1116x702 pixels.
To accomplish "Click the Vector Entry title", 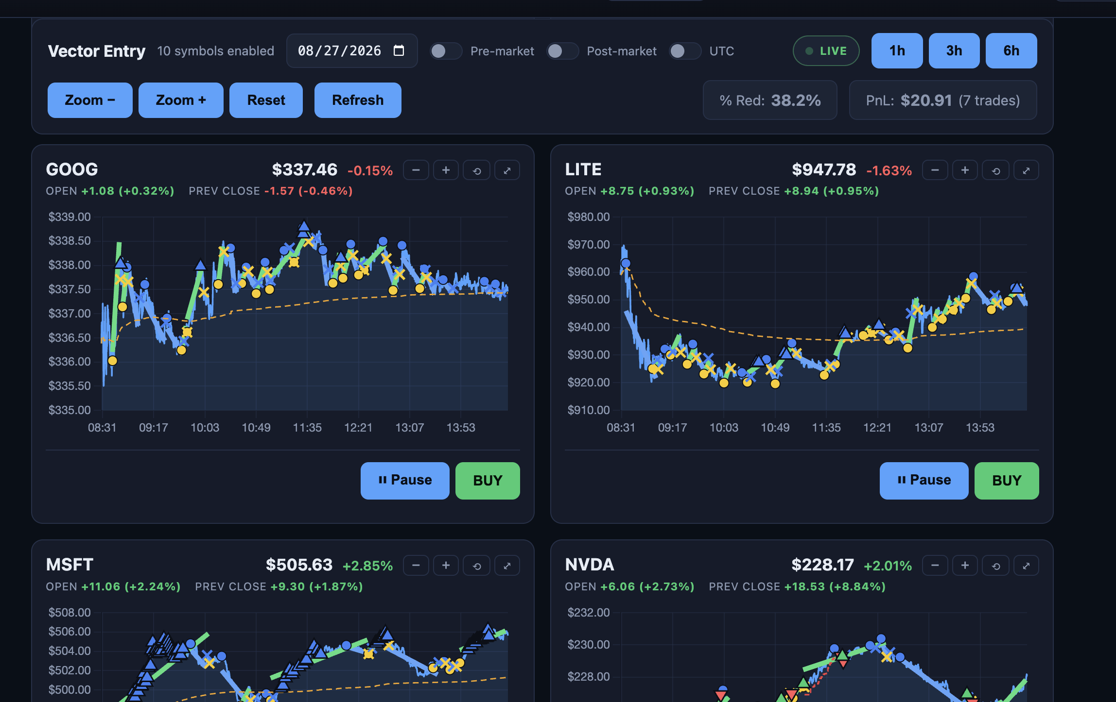I will 96,51.
